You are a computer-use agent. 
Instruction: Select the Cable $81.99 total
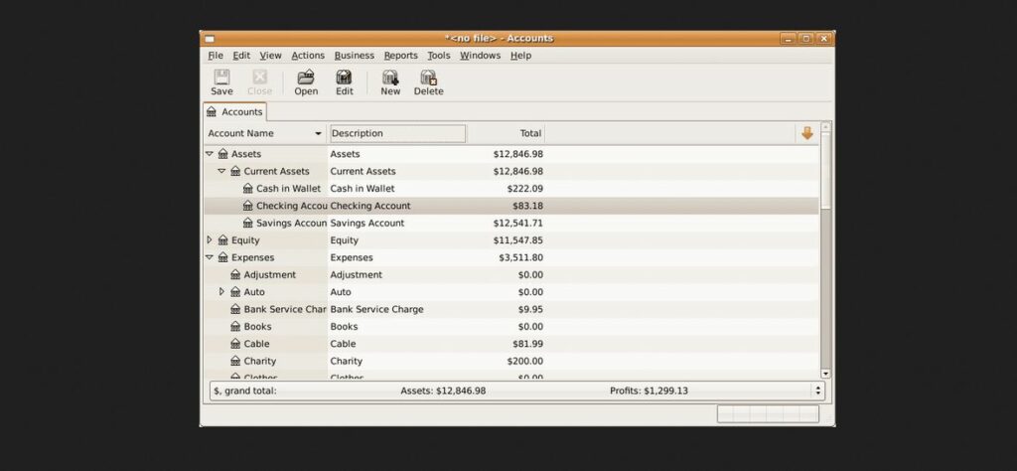point(527,344)
